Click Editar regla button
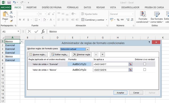 pos(60,54)
